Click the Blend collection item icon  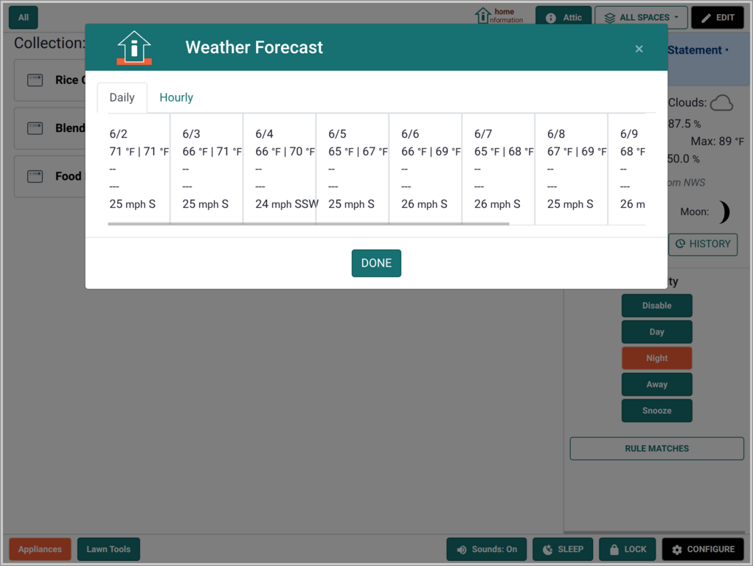pyautogui.click(x=35, y=128)
